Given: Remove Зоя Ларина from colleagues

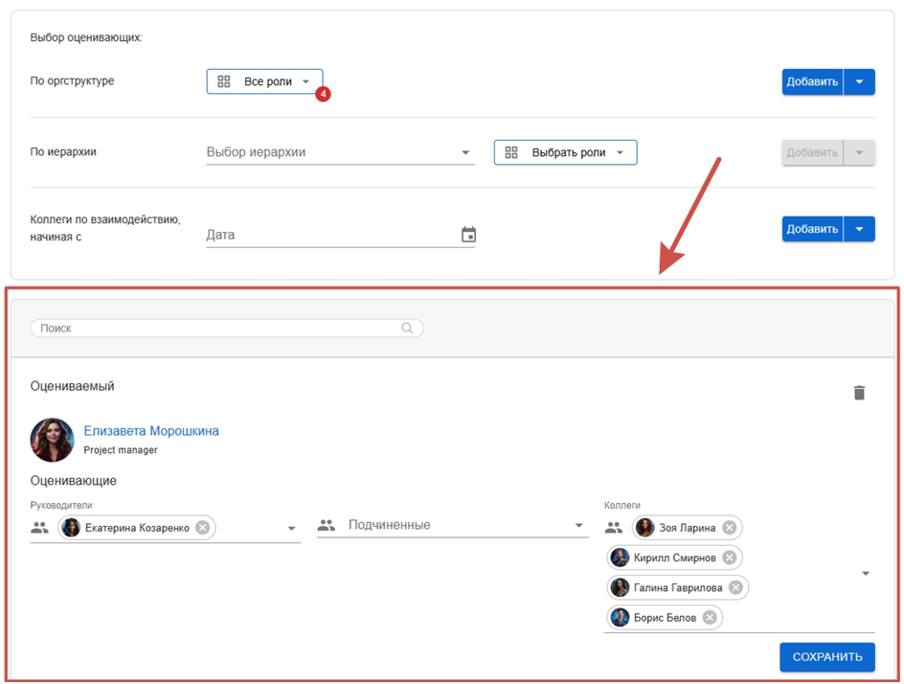Looking at the screenshot, I should click(729, 528).
